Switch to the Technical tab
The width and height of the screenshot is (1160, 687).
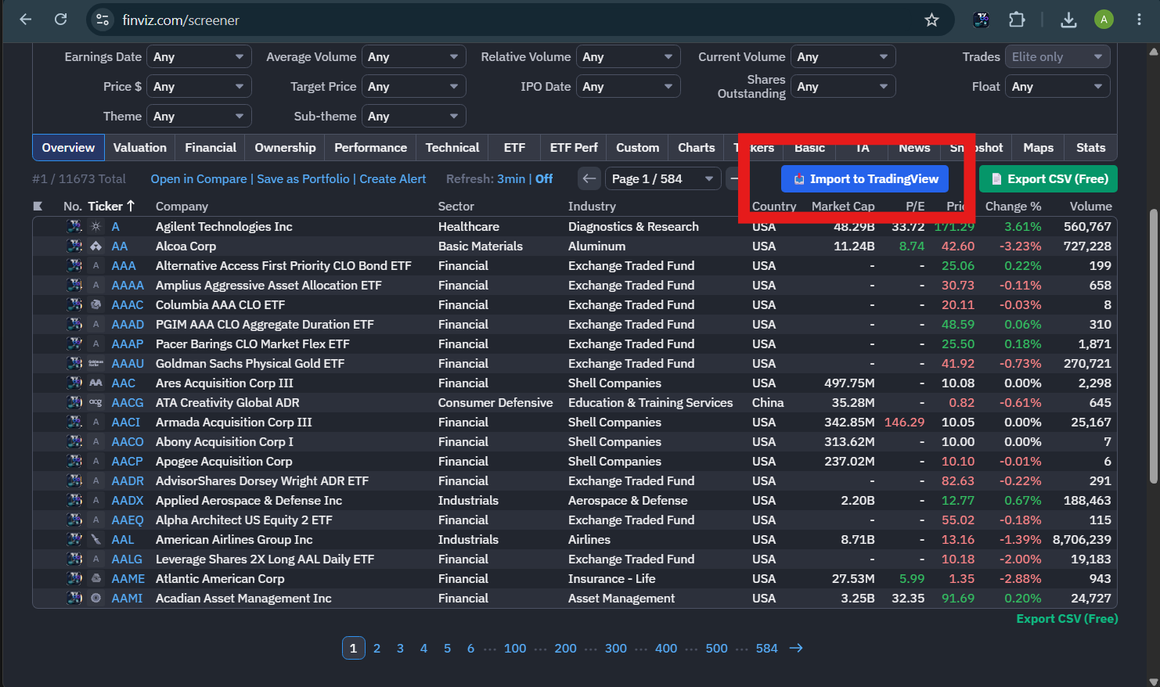pos(452,147)
